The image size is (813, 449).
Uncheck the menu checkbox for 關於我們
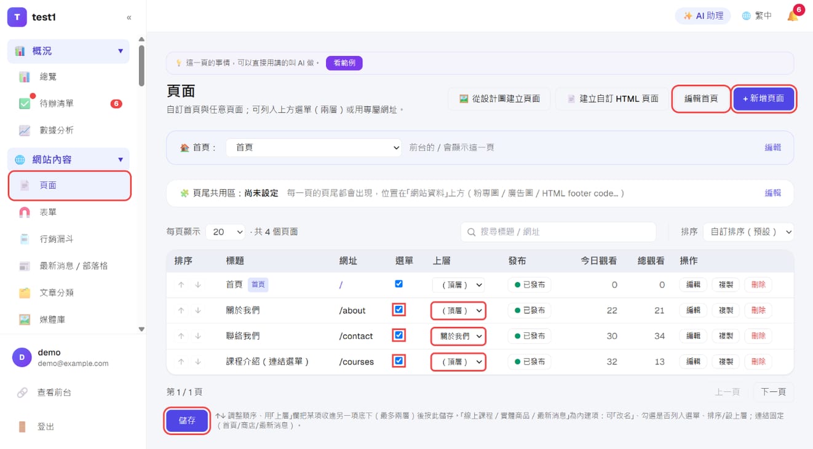pos(399,310)
